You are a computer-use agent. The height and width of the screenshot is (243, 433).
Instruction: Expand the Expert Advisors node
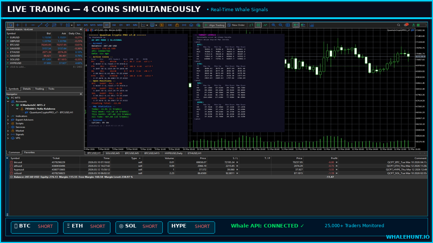click(x=8, y=120)
